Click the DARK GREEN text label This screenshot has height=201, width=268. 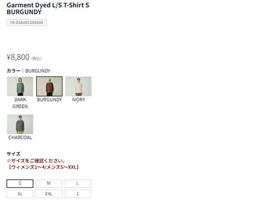[20, 103]
